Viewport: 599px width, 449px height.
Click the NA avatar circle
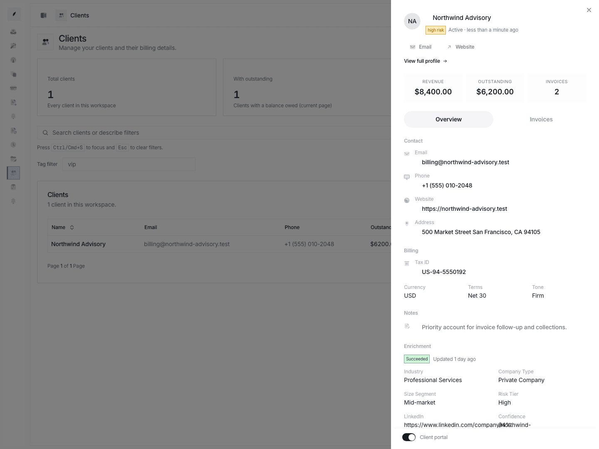coord(412,21)
